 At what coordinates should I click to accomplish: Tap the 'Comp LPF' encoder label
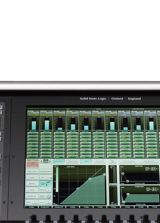[x=59, y=207]
